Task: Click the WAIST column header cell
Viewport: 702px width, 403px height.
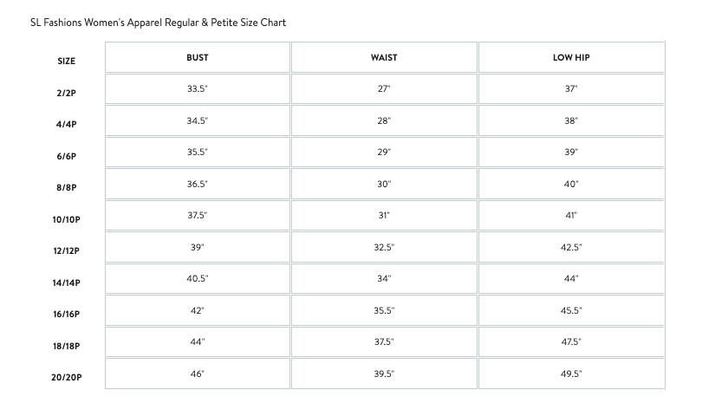Action: click(x=384, y=58)
